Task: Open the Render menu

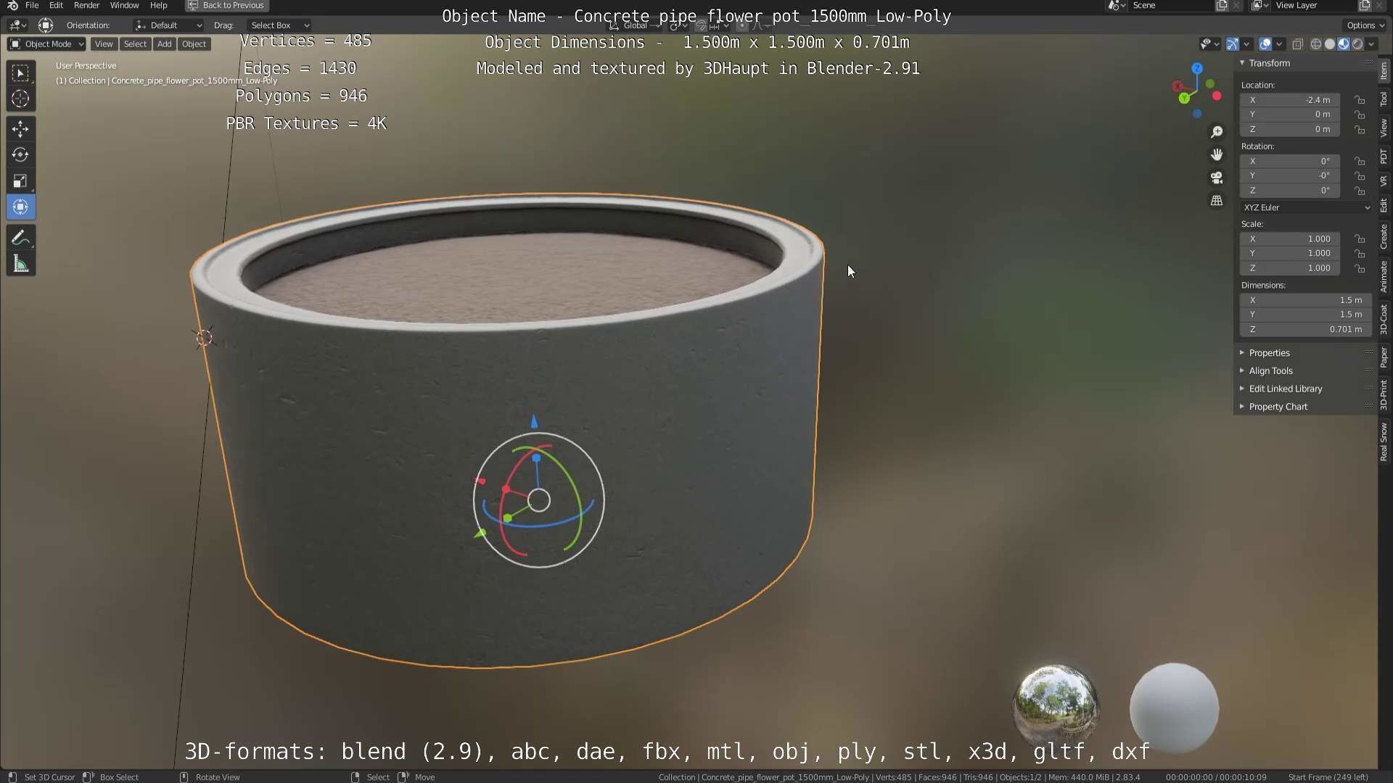Action: coord(86,5)
